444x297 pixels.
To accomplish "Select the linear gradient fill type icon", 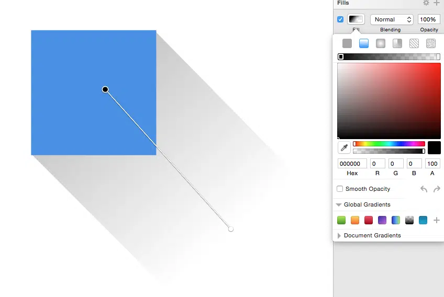I will pos(364,43).
